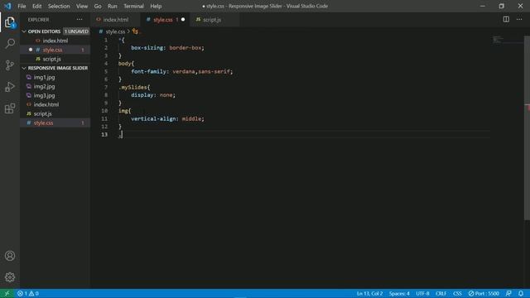Click the remote window indicator in status bar
Image resolution: width=530 pixels, height=298 pixels.
(x=7, y=294)
